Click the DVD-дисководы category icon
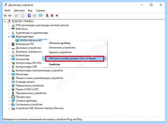 click(x=13, y=25)
